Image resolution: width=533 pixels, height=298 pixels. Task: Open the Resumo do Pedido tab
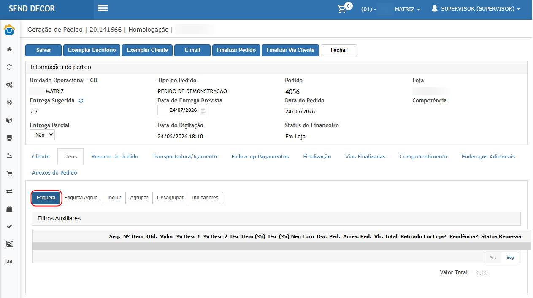[115, 156]
